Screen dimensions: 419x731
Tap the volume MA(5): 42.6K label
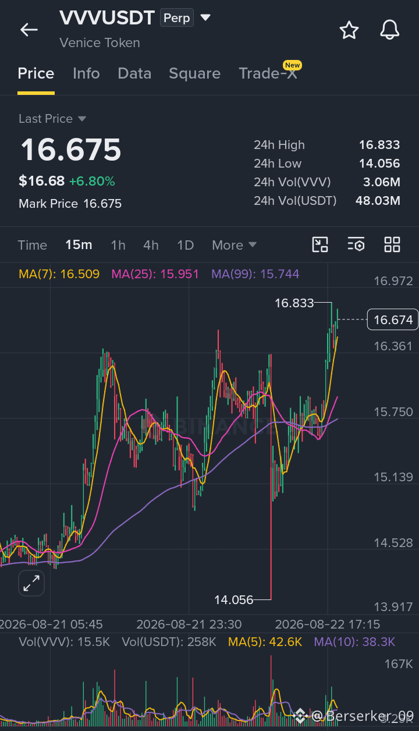pos(265,642)
